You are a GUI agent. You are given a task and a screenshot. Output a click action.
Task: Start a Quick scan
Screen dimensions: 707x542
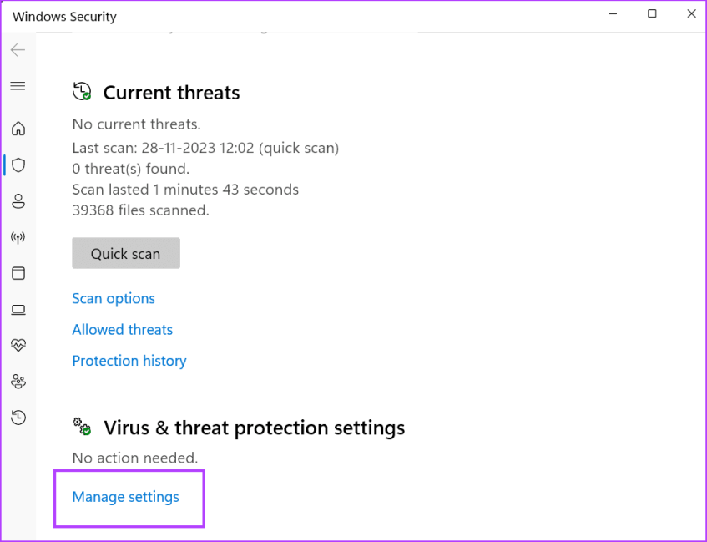click(x=125, y=253)
